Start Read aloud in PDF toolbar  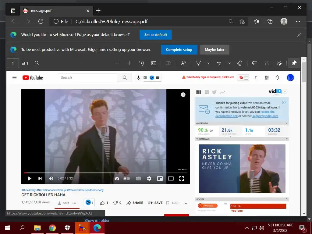point(183,63)
